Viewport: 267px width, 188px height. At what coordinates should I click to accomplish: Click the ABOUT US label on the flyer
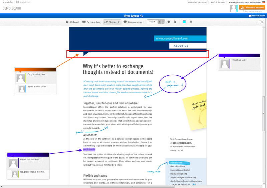pyautogui.click(x=181, y=46)
